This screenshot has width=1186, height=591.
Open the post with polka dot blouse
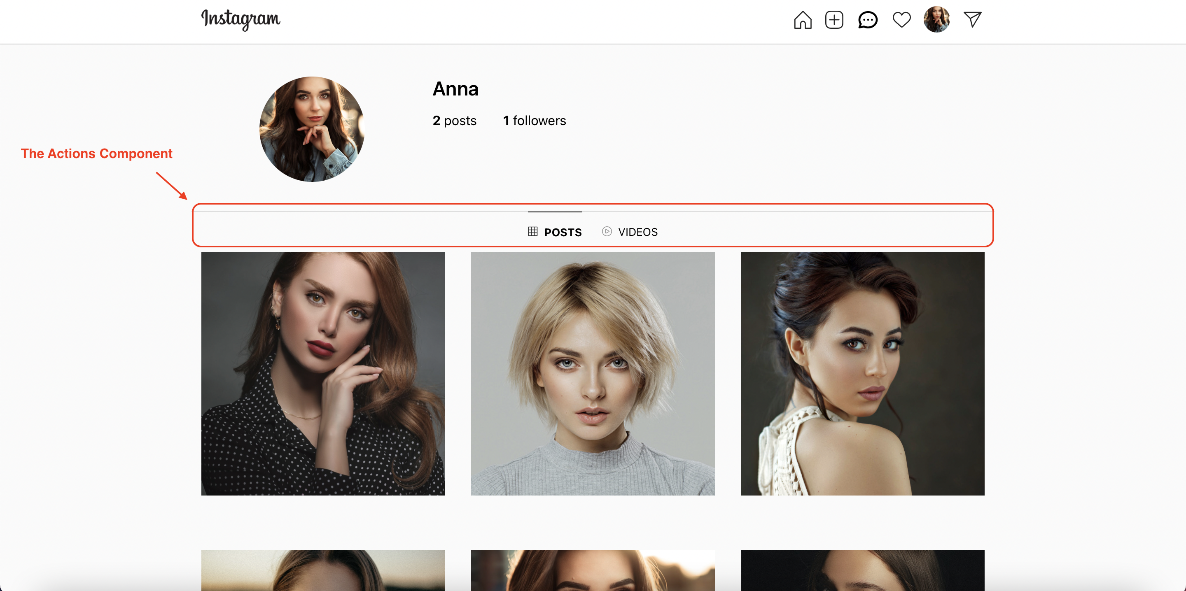click(323, 373)
